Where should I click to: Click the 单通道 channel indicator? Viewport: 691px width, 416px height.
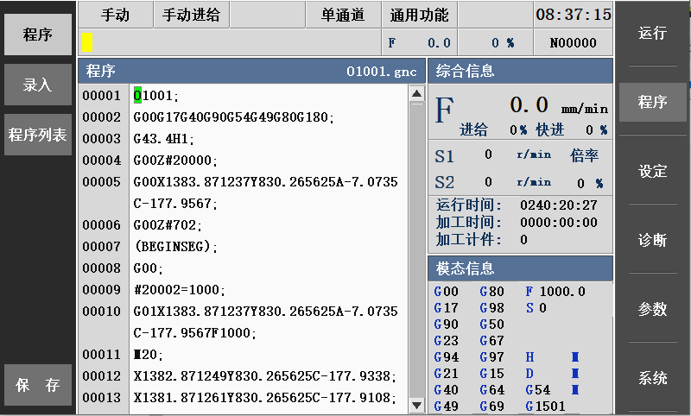click(x=343, y=15)
